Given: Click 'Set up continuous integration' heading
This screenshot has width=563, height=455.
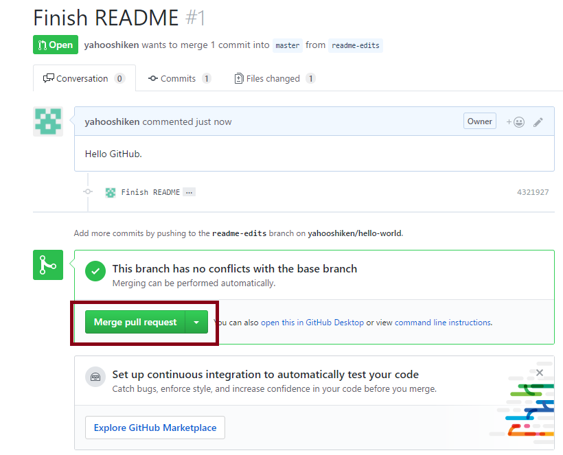Looking at the screenshot, I should point(265,374).
